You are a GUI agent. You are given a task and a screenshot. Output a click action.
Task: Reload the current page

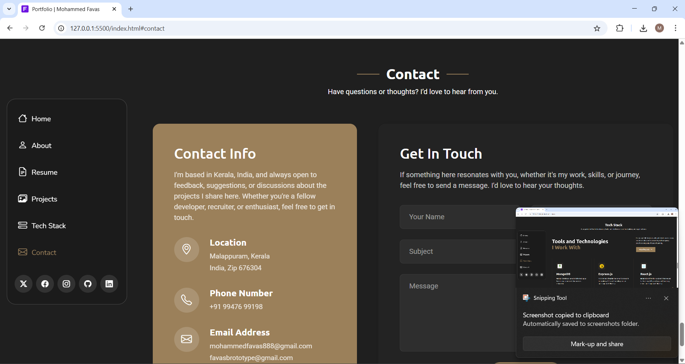(x=42, y=28)
